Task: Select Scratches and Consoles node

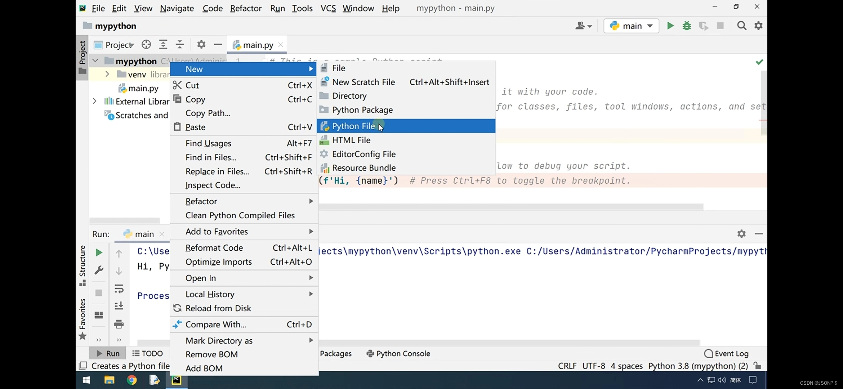Action: coord(137,115)
